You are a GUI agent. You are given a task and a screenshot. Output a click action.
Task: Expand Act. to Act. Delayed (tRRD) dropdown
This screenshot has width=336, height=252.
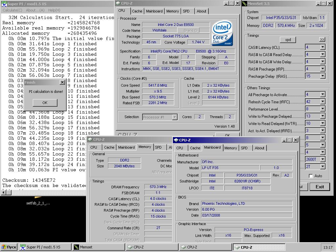[x=323, y=131]
